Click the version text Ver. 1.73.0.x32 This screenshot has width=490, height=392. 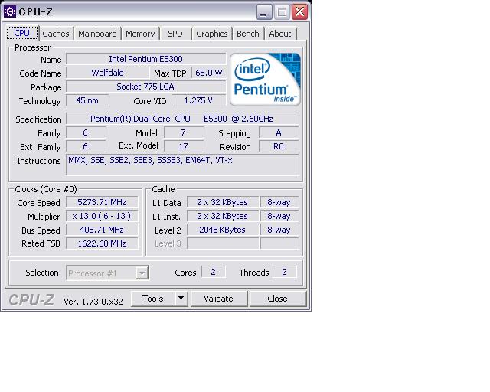(x=93, y=302)
